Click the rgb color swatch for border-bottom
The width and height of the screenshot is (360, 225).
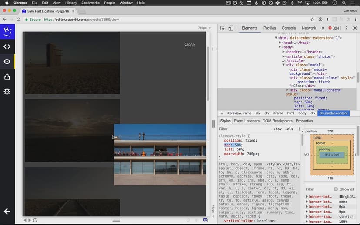[x=341, y=197]
